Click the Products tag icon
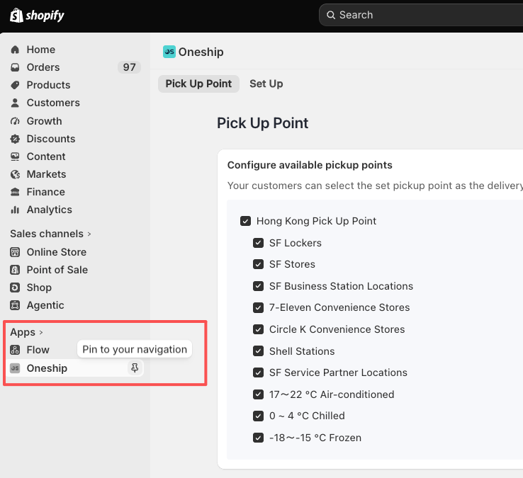The width and height of the screenshot is (523, 478). tap(15, 85)
